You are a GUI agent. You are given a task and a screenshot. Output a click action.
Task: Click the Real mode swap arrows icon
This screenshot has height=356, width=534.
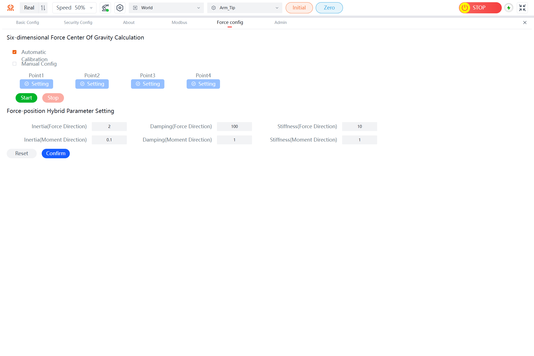pos(43,8)
